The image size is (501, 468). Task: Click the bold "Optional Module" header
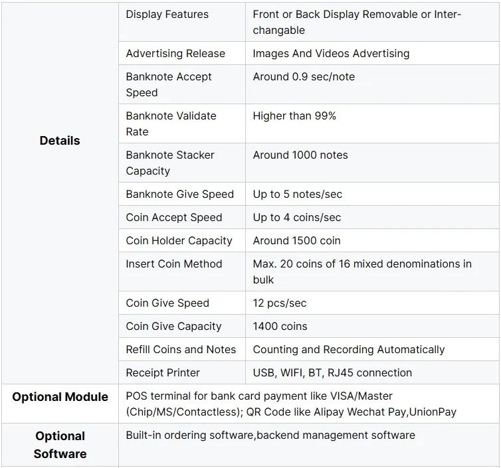point(60,397)
